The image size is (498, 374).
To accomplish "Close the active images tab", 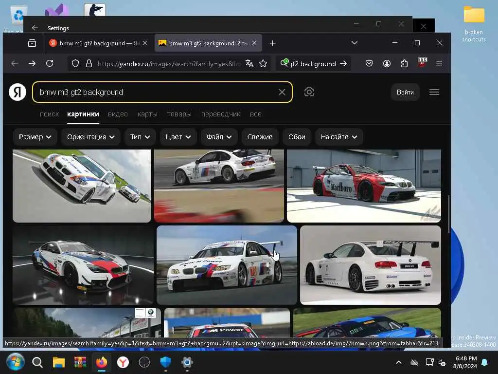I will coord(254,43).
